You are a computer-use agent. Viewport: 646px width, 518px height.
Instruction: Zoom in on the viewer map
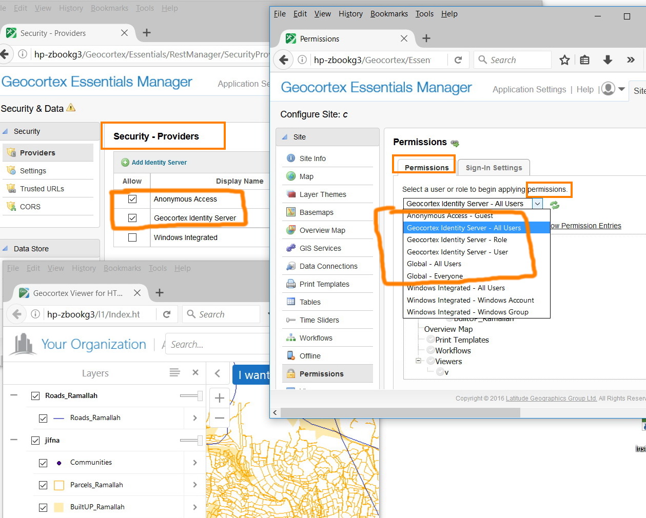click(x=220, y=398)
